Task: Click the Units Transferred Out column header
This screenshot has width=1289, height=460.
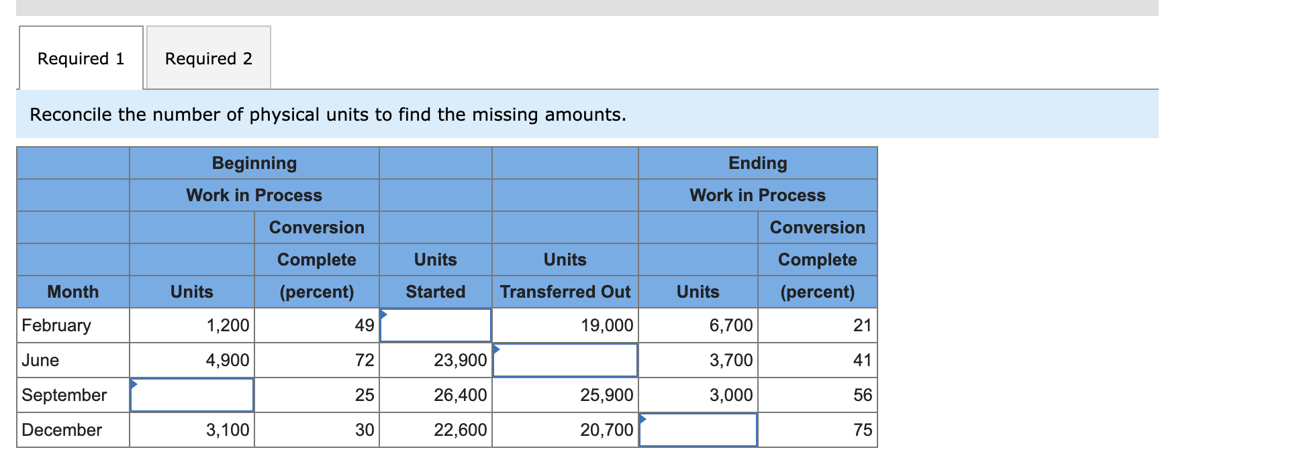Action: click(x=564, y=292)
